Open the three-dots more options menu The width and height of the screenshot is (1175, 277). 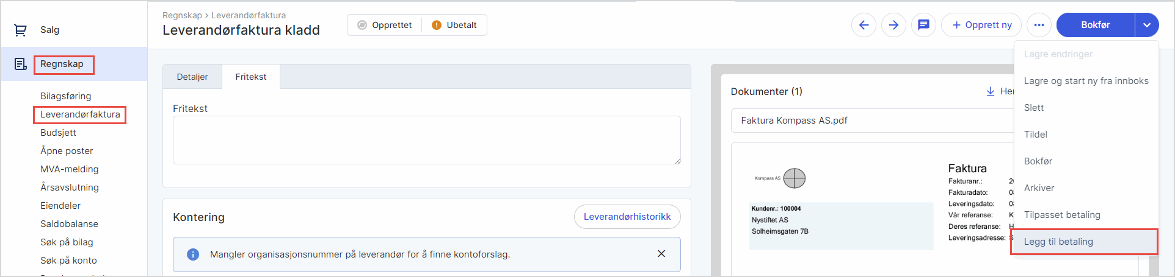pos(1039,25)
